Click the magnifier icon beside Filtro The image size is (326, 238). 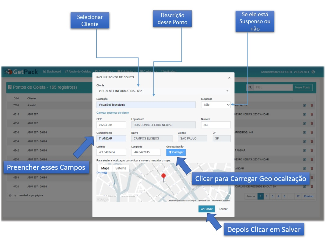point(250,87)
